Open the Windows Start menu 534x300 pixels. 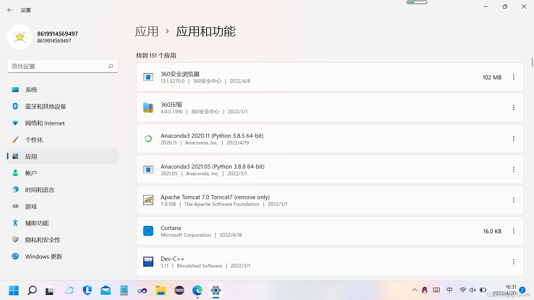(x=14, y=291)
